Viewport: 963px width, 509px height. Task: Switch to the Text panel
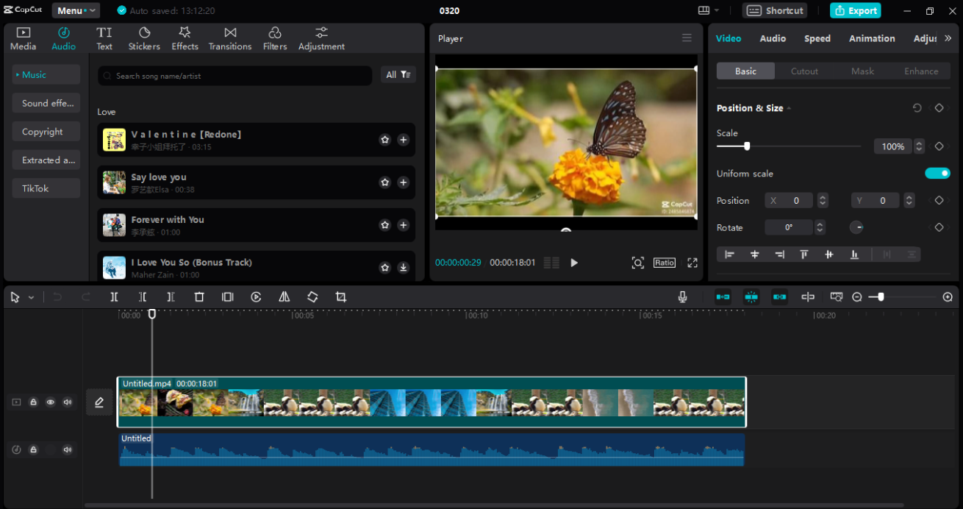pyautogui.click(x=104, y=39)
